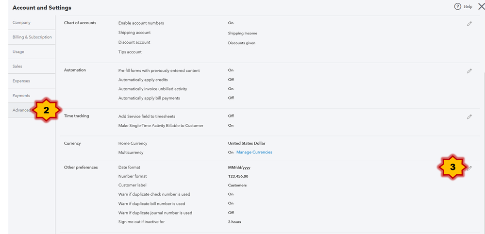
Task: Close Account and Settings with X
Action: click(481, 6)
